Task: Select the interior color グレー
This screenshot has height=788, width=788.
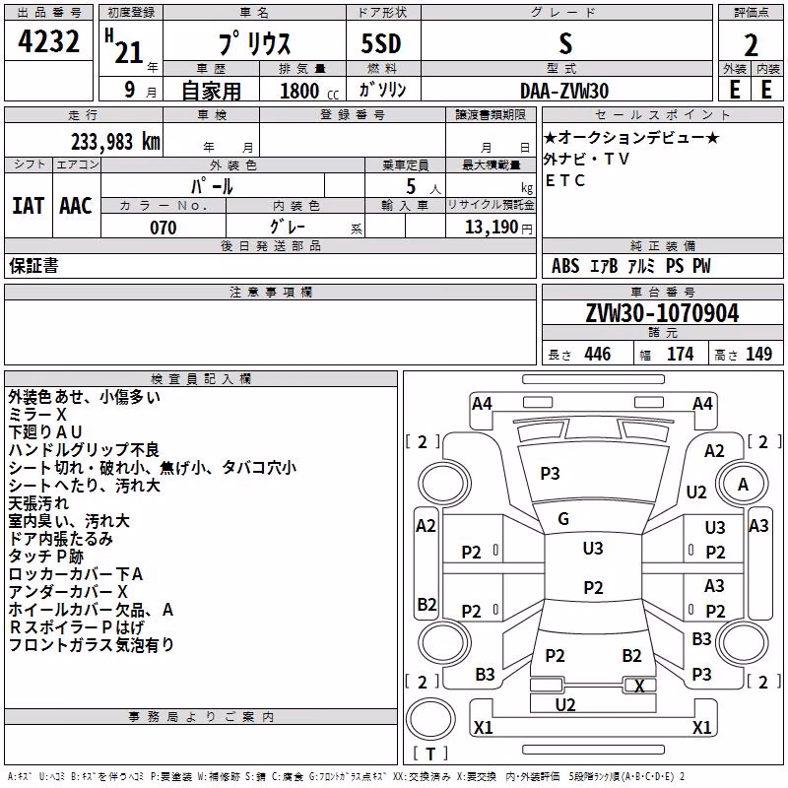Action: pyautogui.click(x=288, y=227)
